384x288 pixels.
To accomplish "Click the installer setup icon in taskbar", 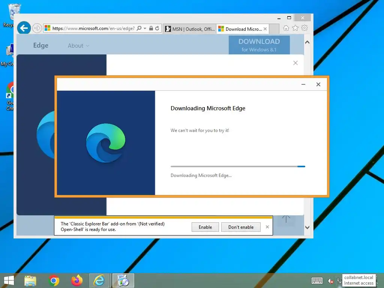I will coord(123,280).
